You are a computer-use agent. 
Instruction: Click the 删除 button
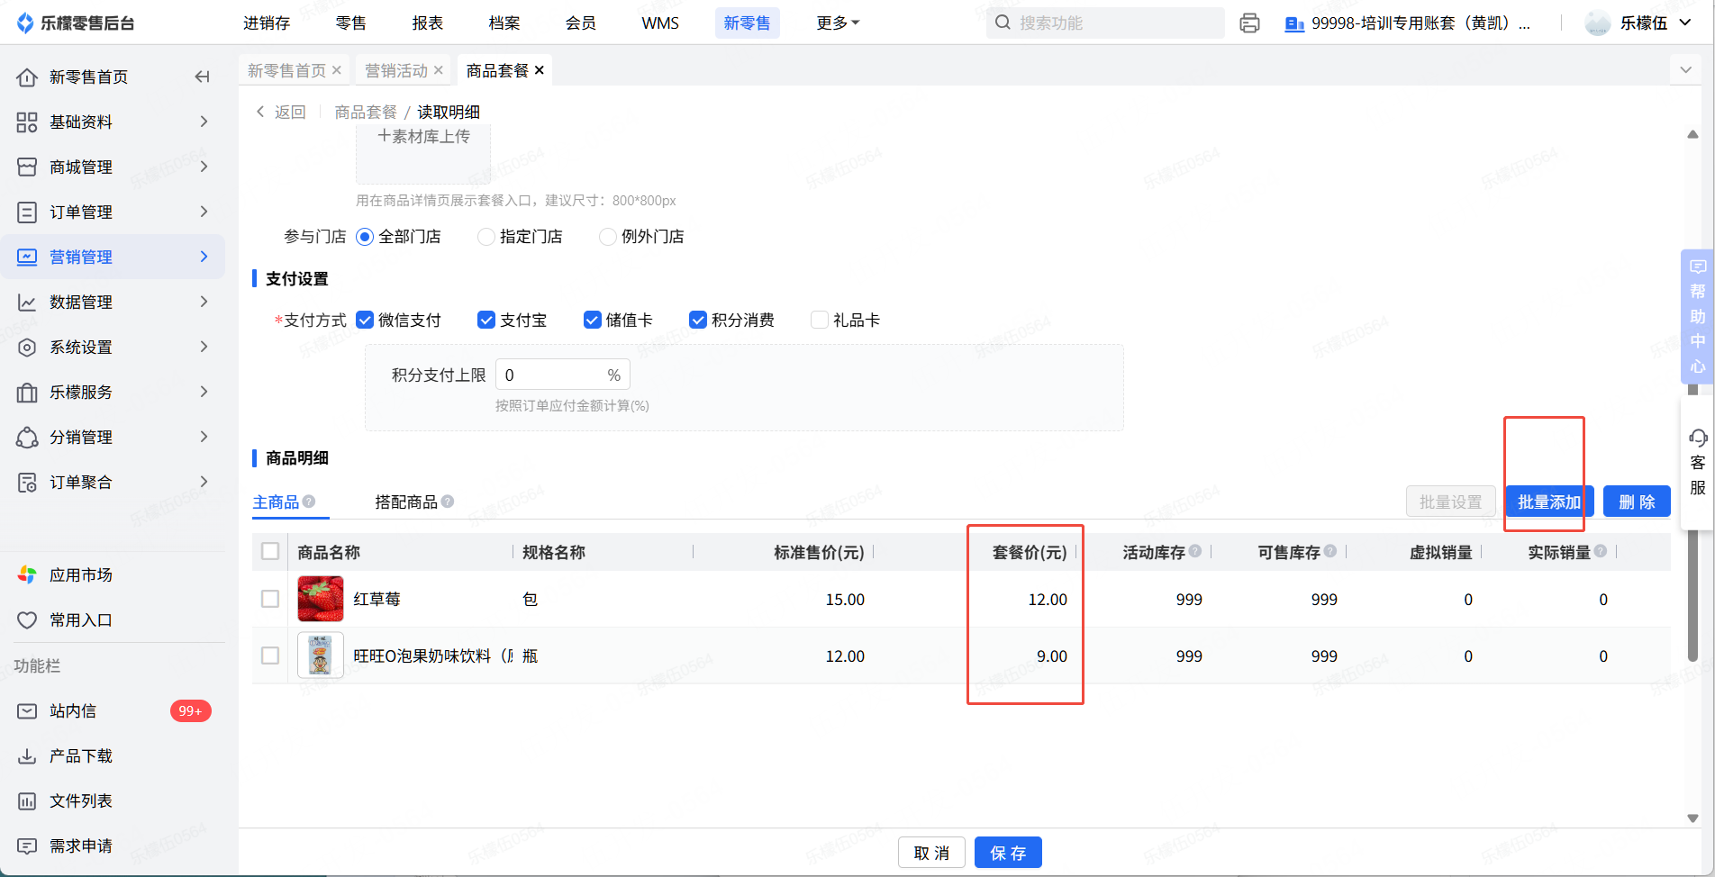1637,502
